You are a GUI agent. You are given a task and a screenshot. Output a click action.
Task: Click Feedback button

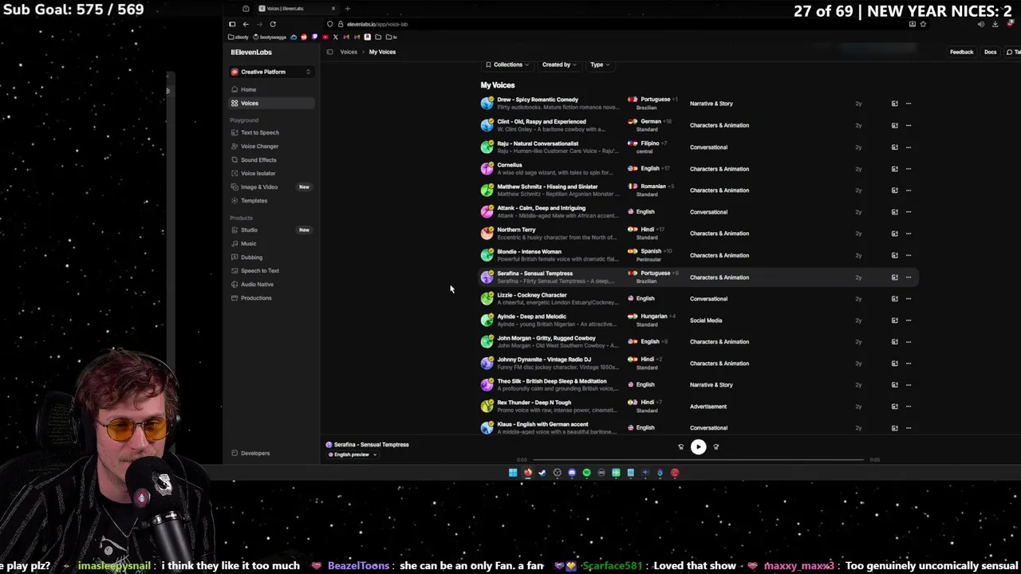961,52
